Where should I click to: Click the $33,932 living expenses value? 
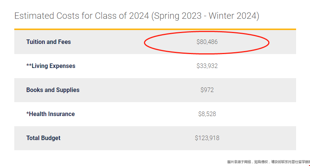(207, 66)
